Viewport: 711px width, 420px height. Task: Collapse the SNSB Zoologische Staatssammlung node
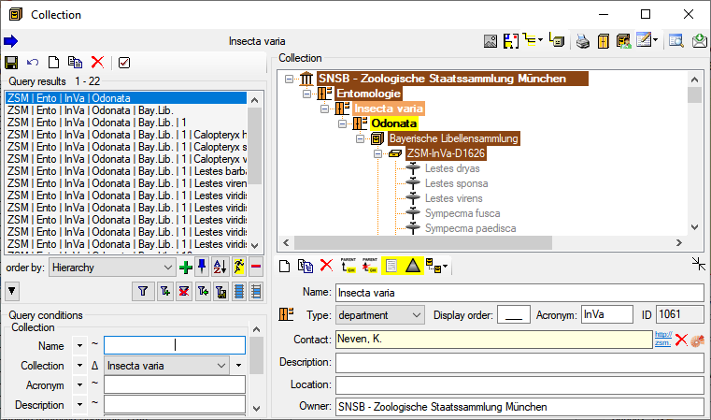pyautogui.click(x=289, y=79)
